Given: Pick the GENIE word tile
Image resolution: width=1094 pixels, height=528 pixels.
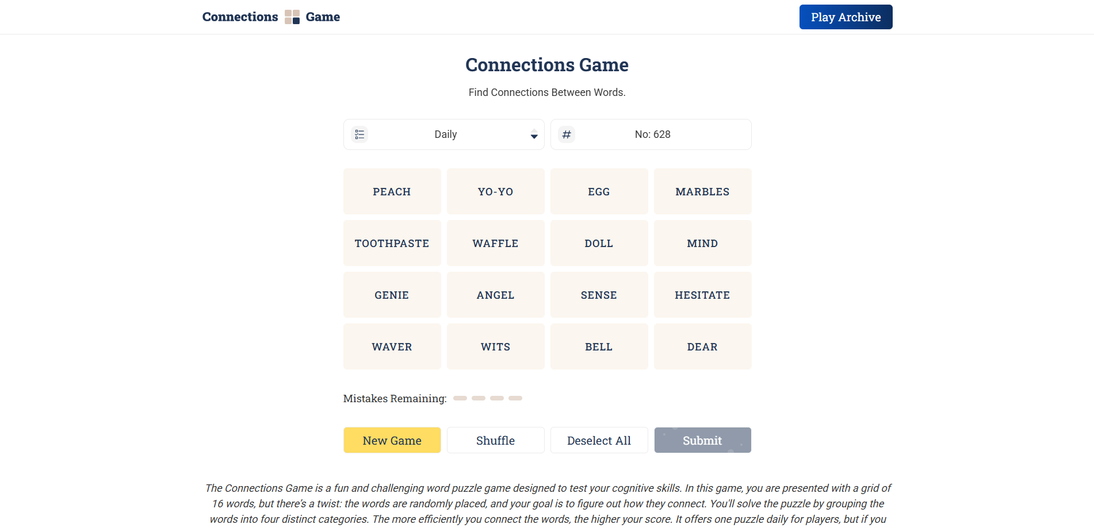Looking at the screenshot, I should [x=392, y=295].
